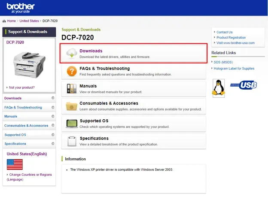The height and width of the screenshot is (199, 268).
Task: Click the United States flag image
Action: click(15, 164)
